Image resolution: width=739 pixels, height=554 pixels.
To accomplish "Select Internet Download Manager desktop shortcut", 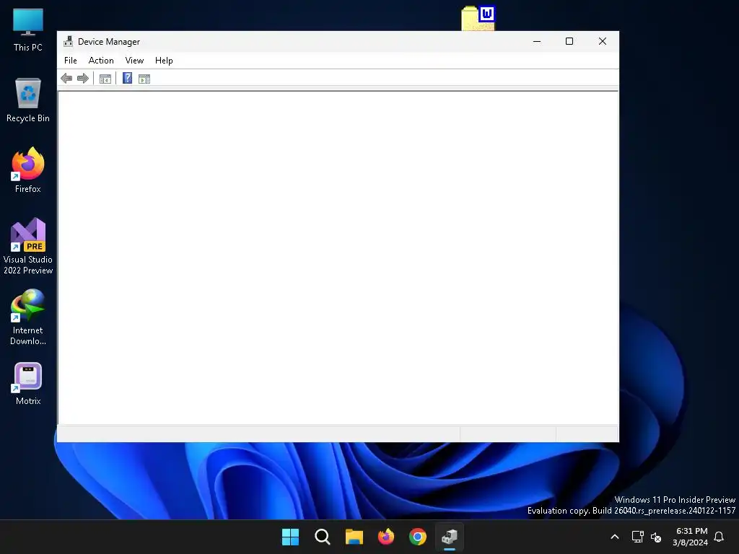I will point(28,317).
